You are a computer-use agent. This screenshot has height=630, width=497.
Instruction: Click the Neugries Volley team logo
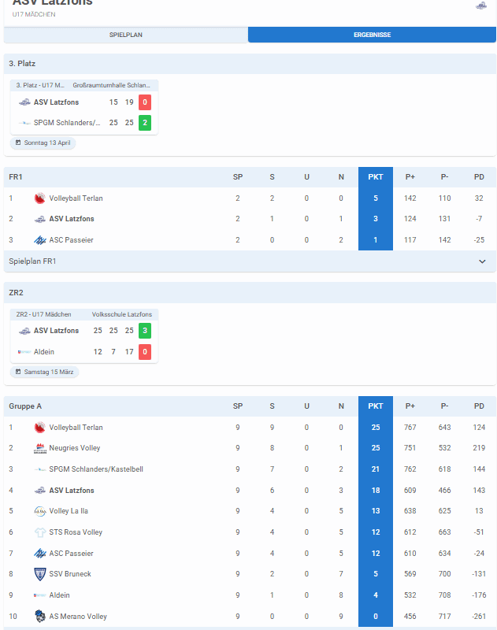[39, 448]
